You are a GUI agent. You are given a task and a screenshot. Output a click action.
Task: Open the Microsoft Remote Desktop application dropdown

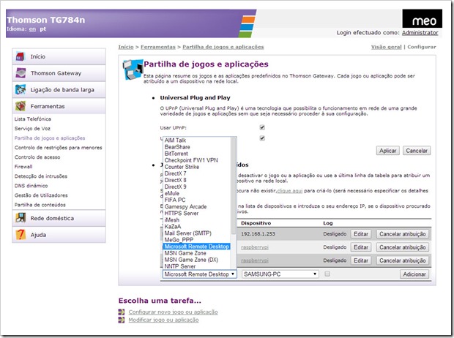pyautogui.click(x=199, y=274)
